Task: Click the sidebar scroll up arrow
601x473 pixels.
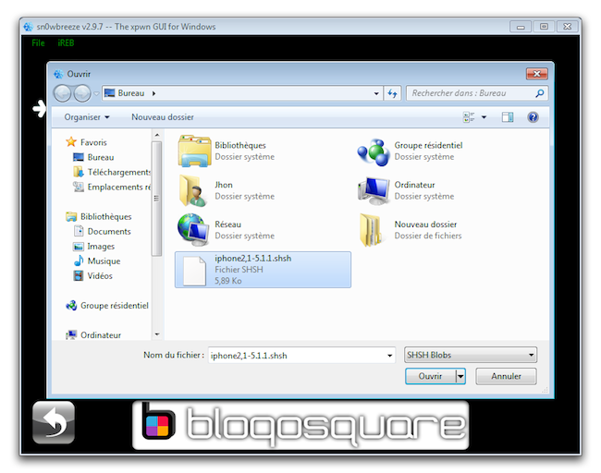Action: (157, 135)
